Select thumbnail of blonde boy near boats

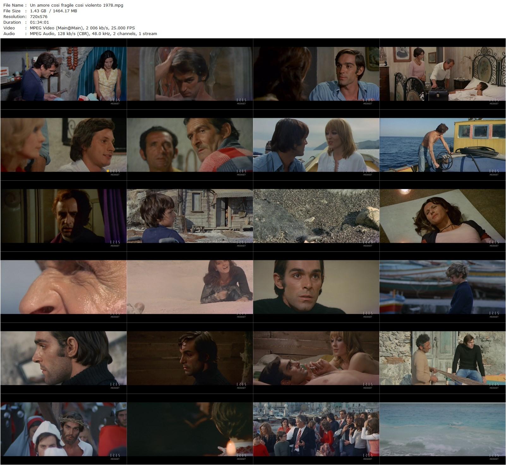tap(443, 287)
